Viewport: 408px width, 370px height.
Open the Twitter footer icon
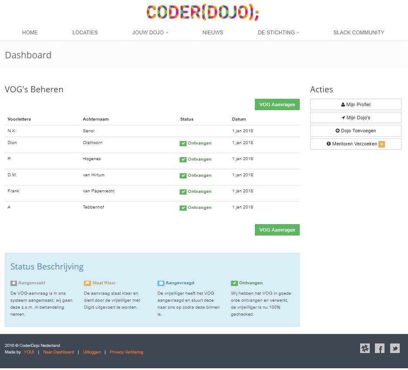395,348
